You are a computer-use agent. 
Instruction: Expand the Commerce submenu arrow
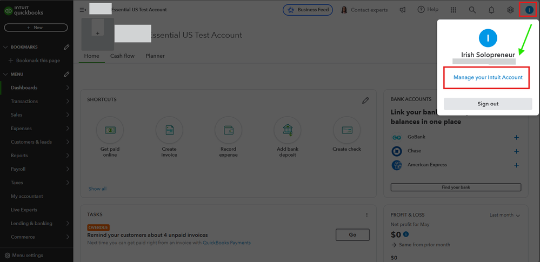pyautogui.click(x=68, y=237)
